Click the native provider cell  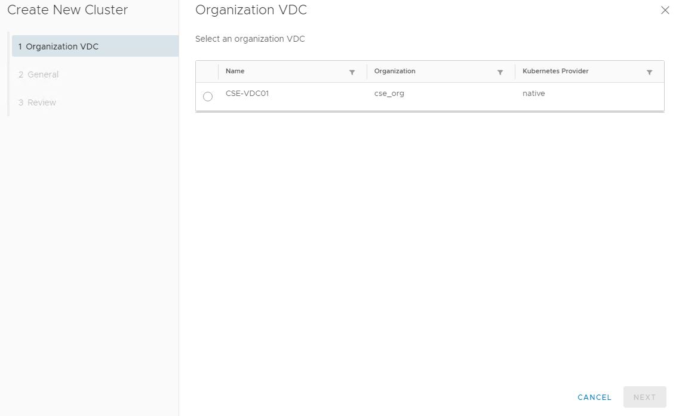coord(533,94)
